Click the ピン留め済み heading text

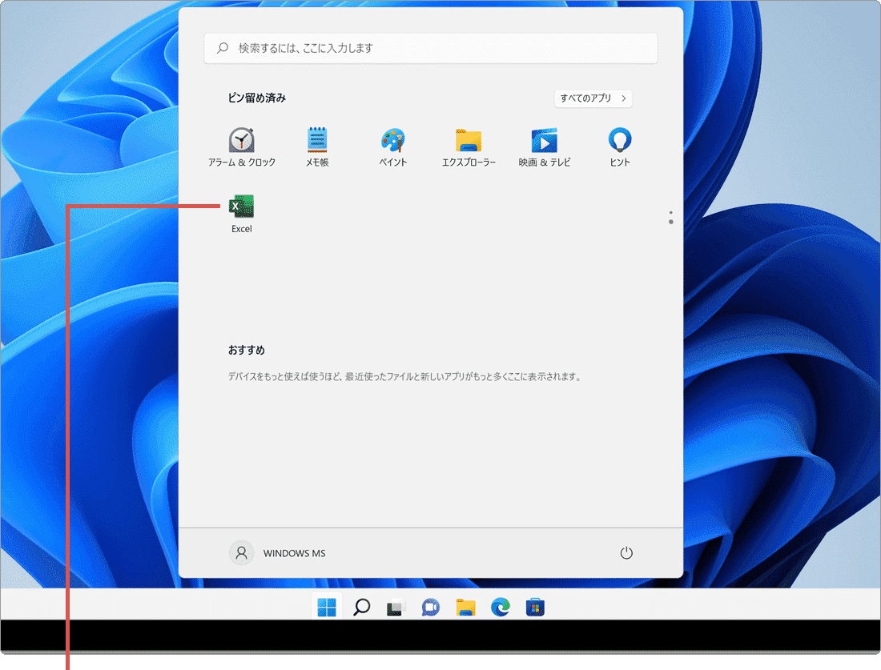[x=257, y=98]
